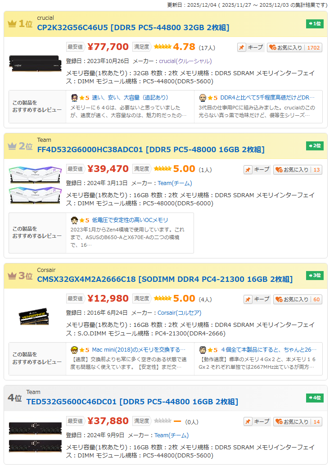The height and width of the screenshot is (466, 334).
Task: Click the green 1位 rank change badge
Action: pyautogui.click(x=315, y=24)
